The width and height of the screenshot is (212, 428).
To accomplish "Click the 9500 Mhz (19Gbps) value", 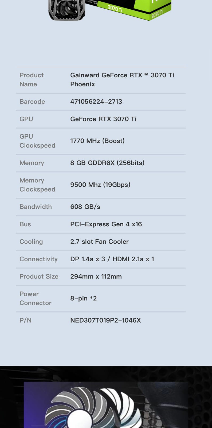I will coord(100,185).
